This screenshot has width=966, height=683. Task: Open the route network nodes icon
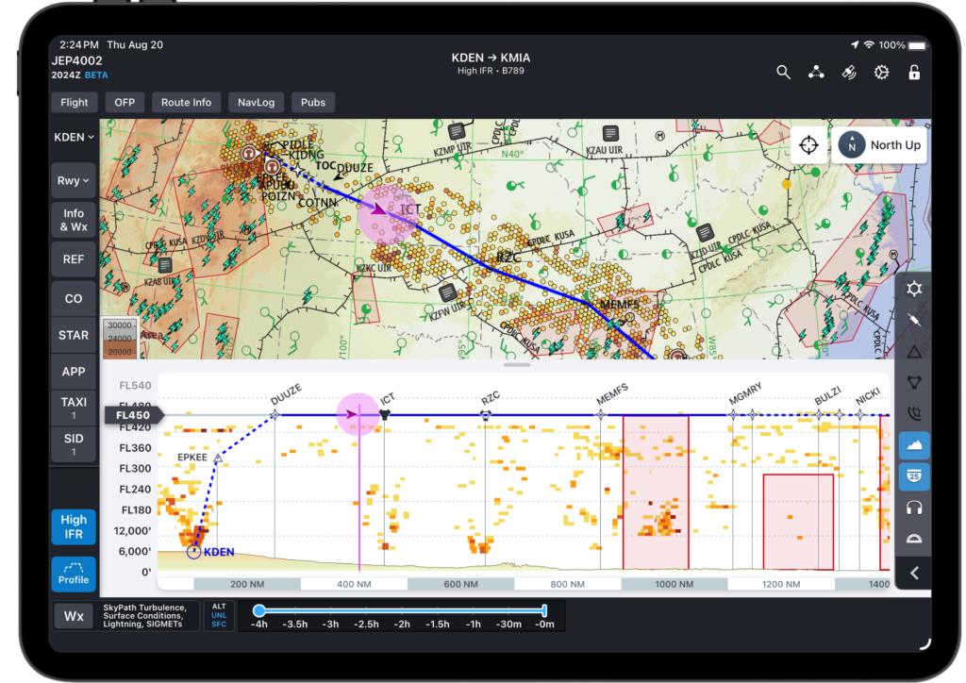pyautogui.click(x=816, y=72)
